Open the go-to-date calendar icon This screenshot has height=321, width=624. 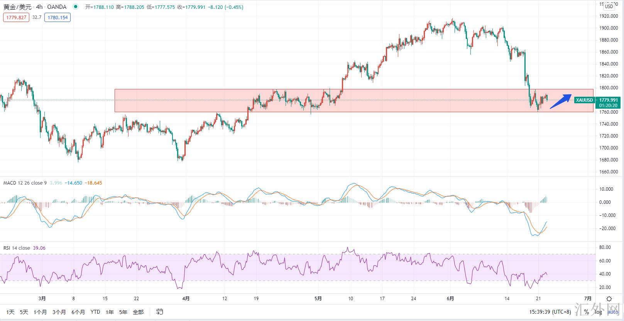[x=159, y=312]
